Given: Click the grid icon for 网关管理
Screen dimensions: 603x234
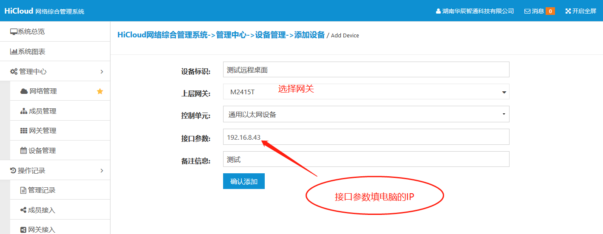Looking at the screenshot, I should [24, 131].
